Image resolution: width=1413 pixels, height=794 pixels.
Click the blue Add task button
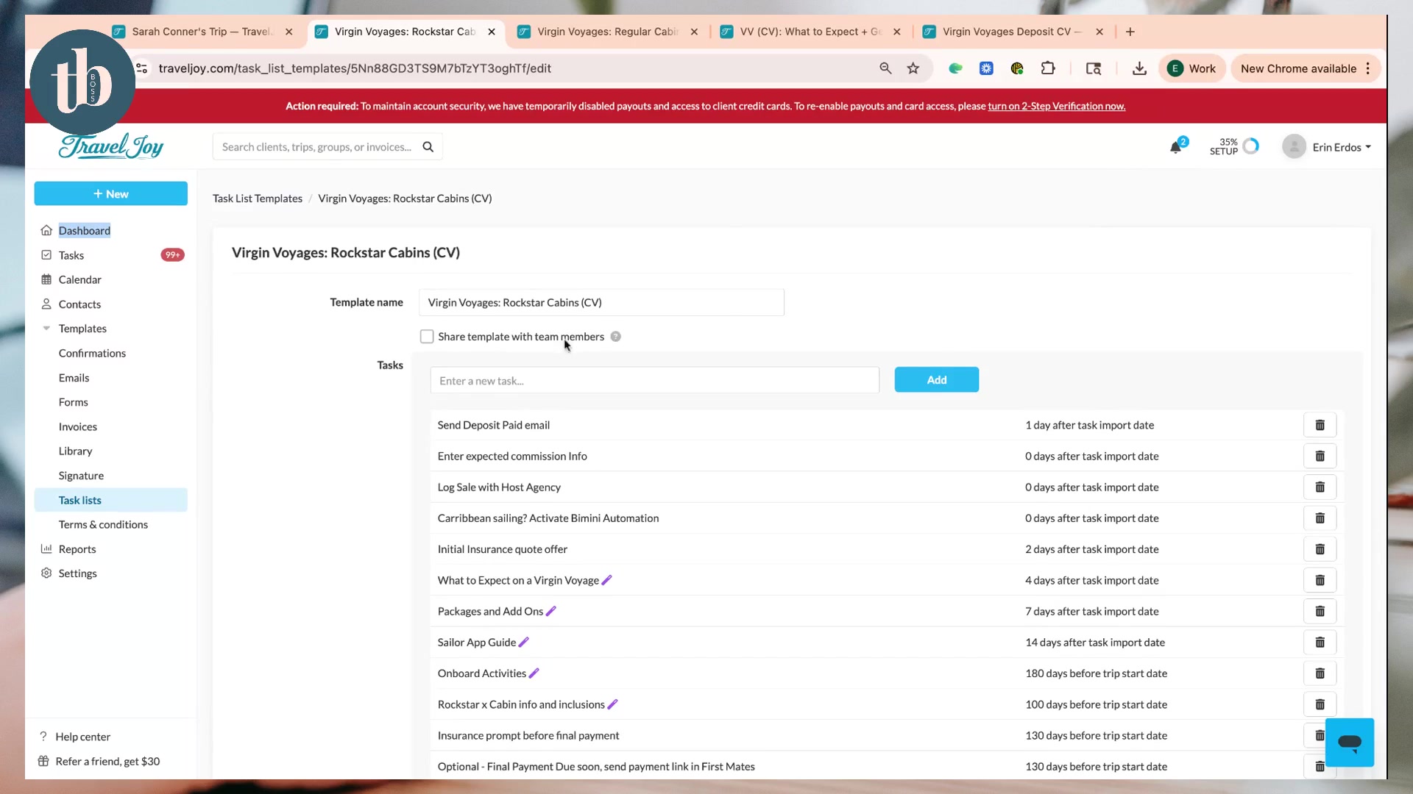coord(937,379)
